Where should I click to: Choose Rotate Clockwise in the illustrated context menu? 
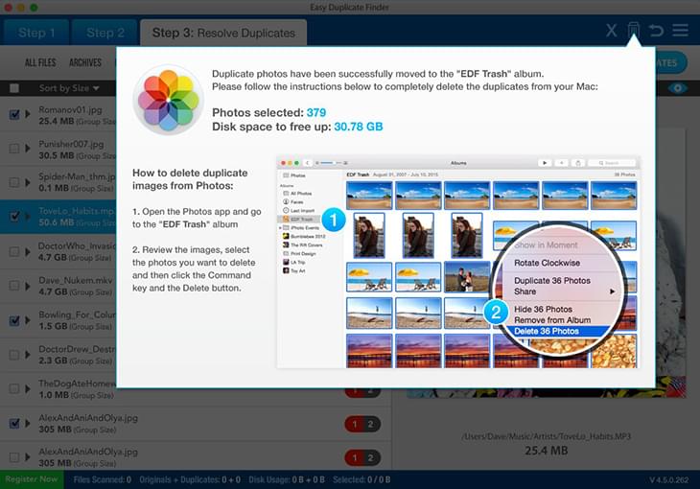547,263
